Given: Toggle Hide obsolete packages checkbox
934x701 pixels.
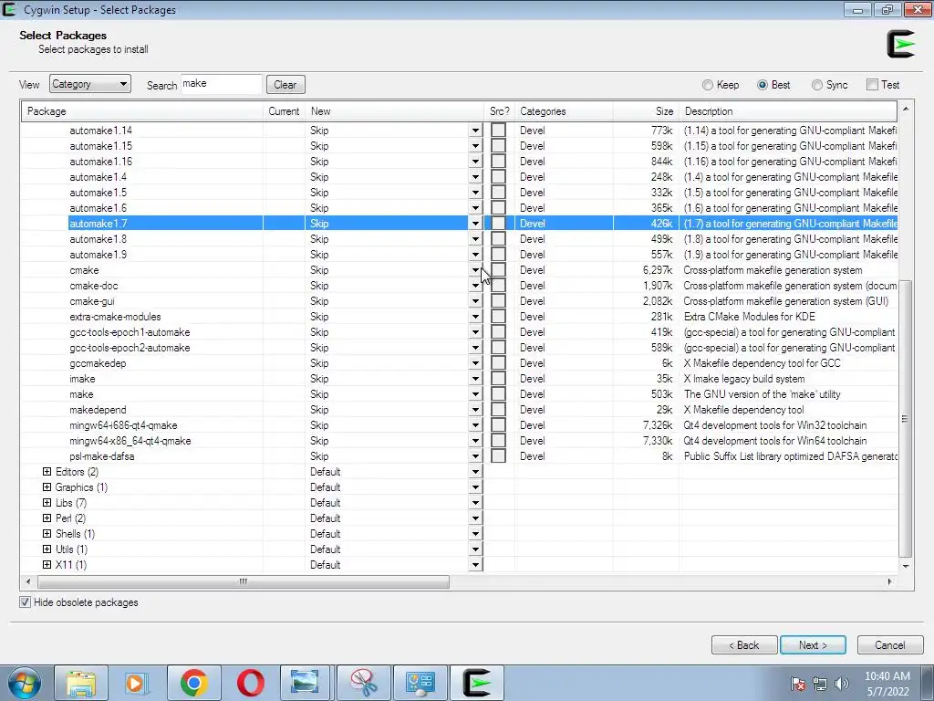Looking at the screenshot, I should [x=25, y=602].
